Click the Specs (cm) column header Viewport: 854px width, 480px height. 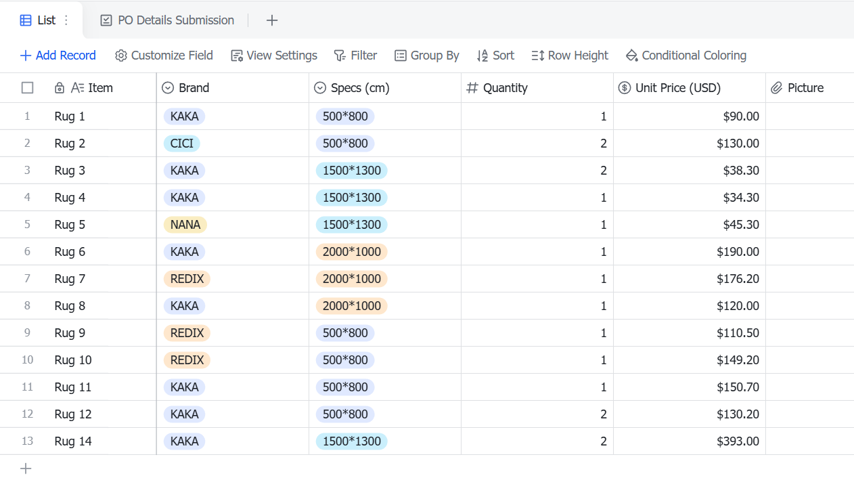pos(385,88)
